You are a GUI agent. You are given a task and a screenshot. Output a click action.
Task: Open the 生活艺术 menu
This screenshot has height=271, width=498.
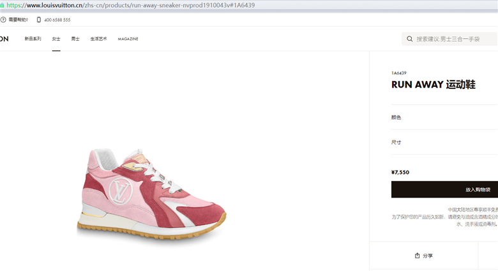pos(98,39)
